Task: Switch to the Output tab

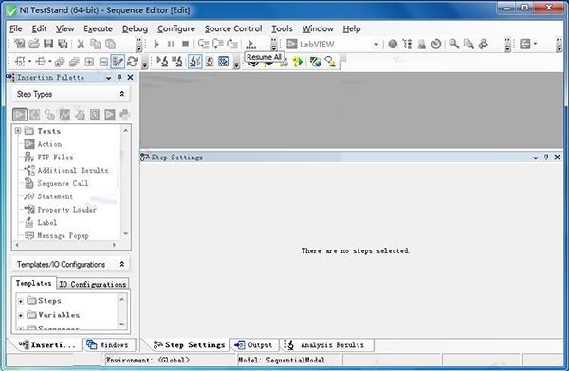Action: 254,344
